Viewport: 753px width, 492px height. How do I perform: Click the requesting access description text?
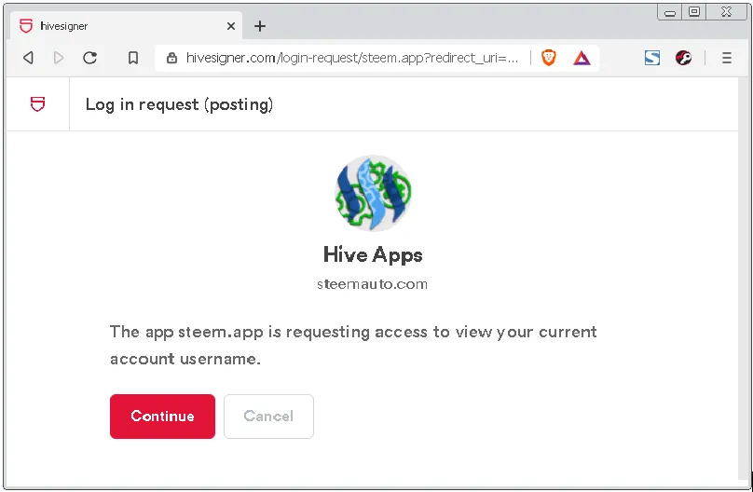tap(353, 345)
